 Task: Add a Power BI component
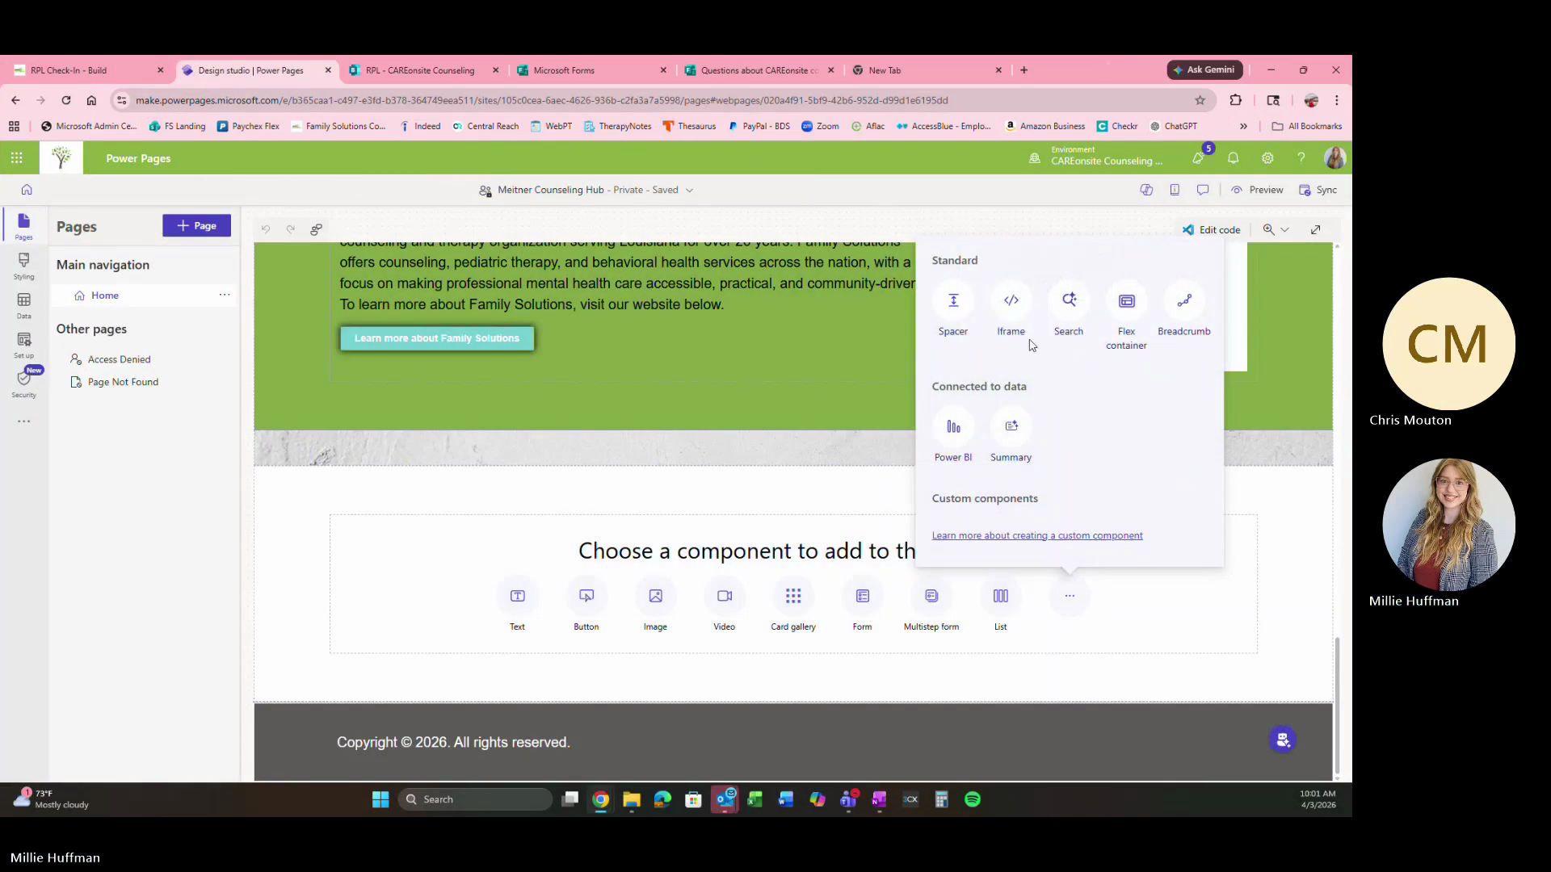(x=953, y=436)
